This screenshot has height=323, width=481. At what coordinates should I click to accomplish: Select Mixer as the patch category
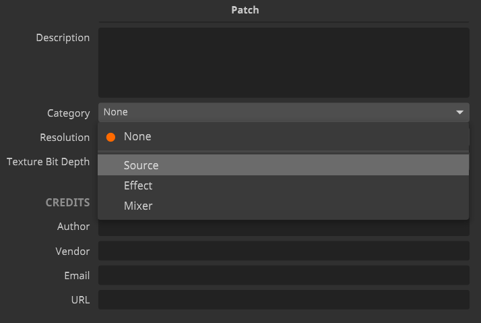(x=283, y=206)
